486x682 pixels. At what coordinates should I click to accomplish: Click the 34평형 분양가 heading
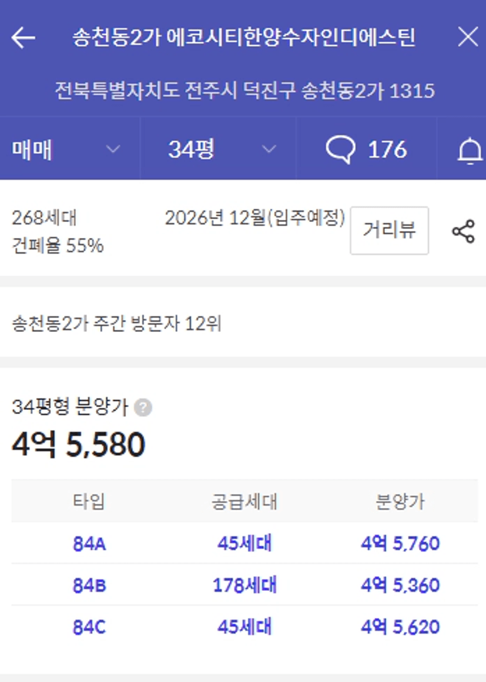click(70, 407)
